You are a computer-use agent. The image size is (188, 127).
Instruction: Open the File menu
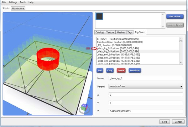[x=3, y=2]
